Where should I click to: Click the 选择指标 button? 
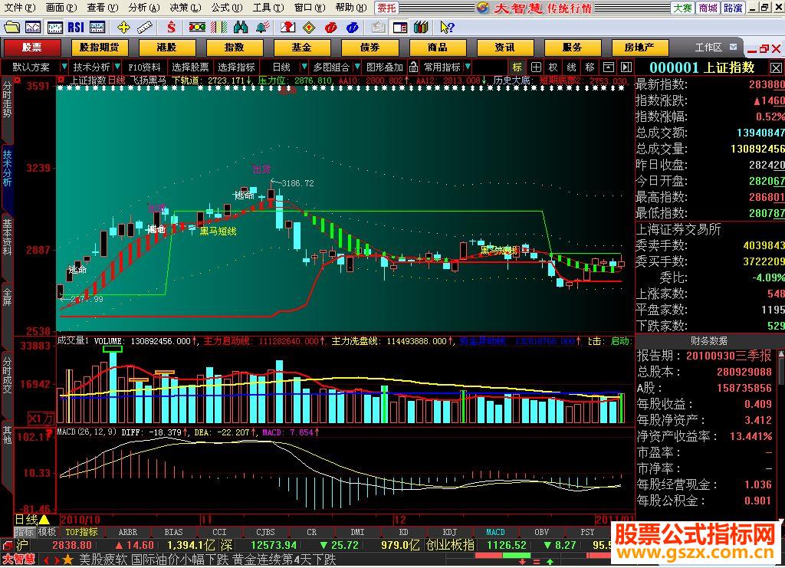pos(236,67)
